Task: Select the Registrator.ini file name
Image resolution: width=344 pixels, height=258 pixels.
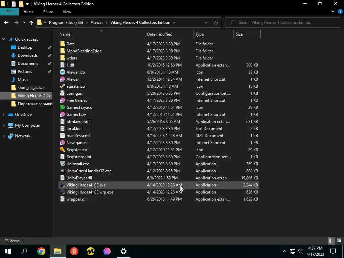Action: pyautogui.click(x=79, y=157)
